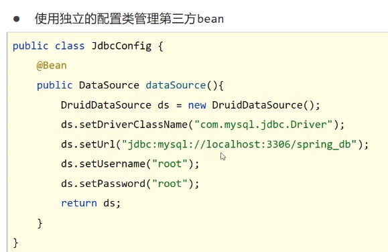Click the dataSource method name

point(176,85)
